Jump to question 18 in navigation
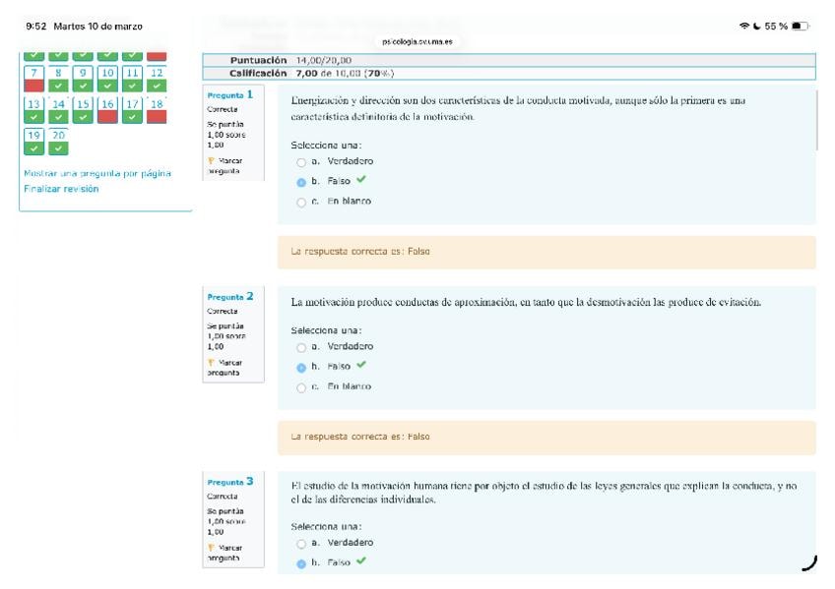 point(157,110)
